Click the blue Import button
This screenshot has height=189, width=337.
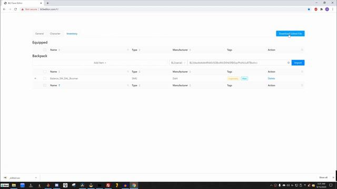point(298,63)
